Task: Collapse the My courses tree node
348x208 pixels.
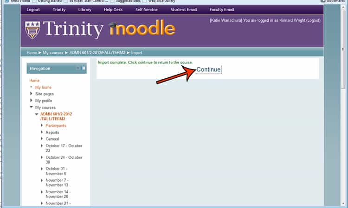Action: (x=31, y=107)
